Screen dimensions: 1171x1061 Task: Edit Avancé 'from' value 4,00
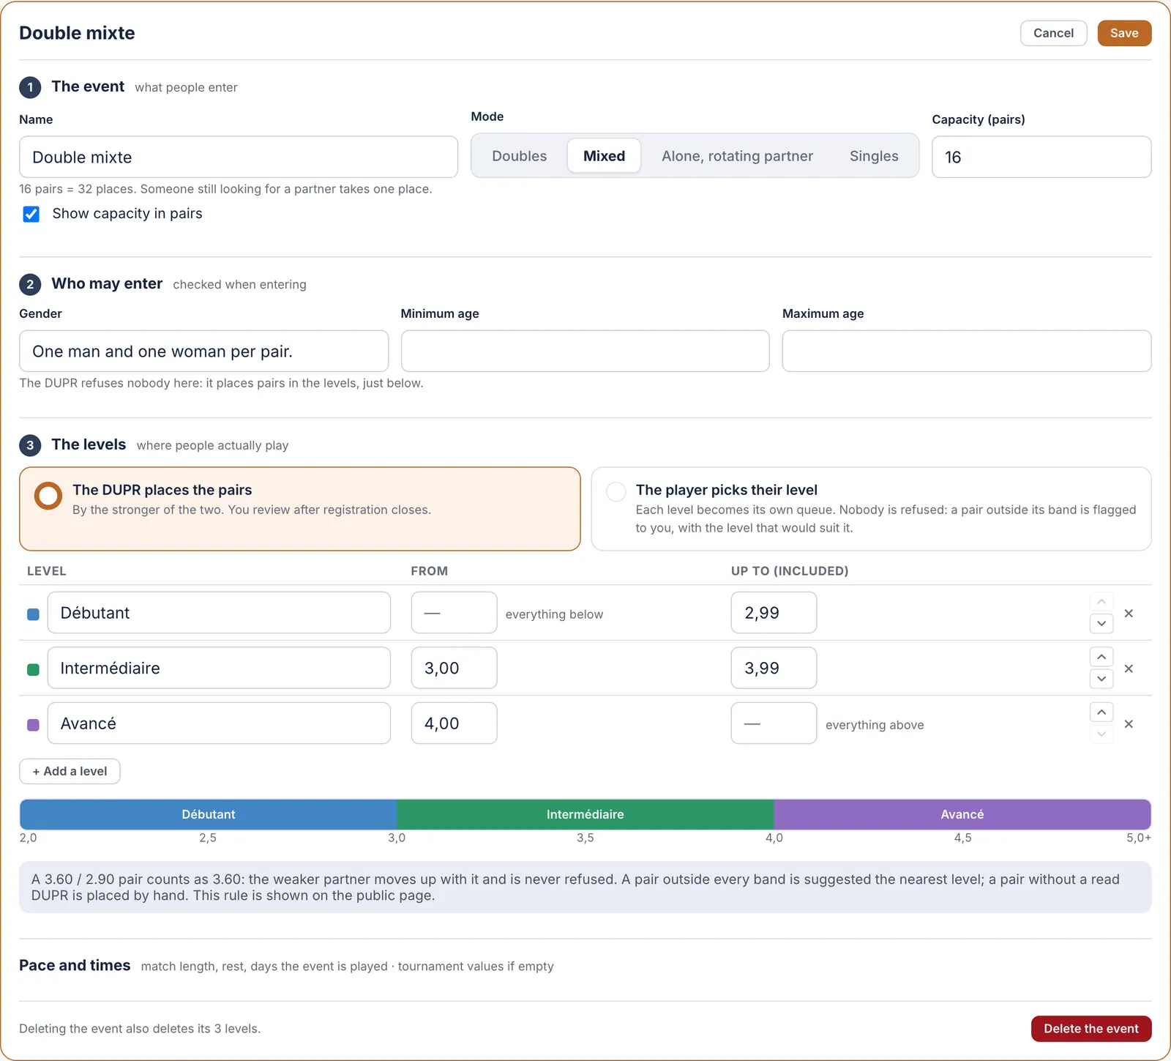click(454, 723)
